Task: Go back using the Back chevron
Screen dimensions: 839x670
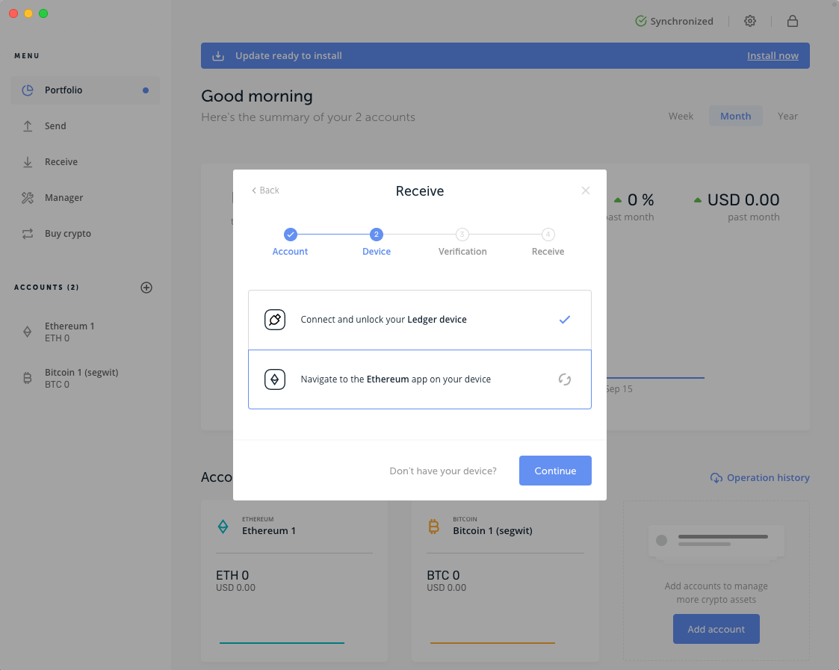Action: (264, 190)
